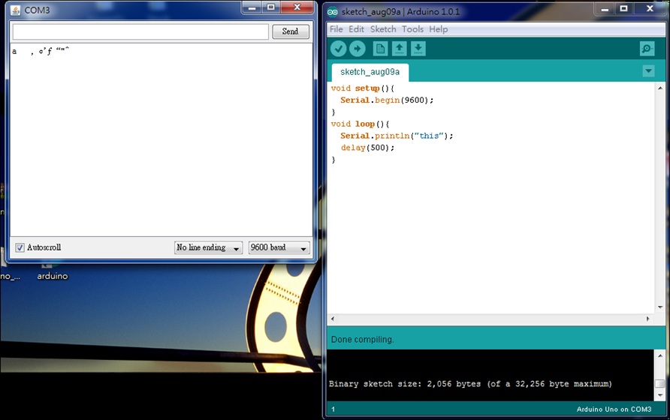Image resolution: width=670 pixels, height=420 pixels.
Task: Click the editor scroll up arrow
Action: [x=660, y=88]
